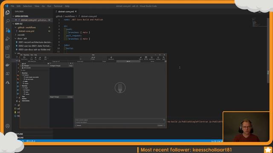Click workflows in the editor breadcrumb
This screenshot has width=273, height=153.
pos(70,16)
